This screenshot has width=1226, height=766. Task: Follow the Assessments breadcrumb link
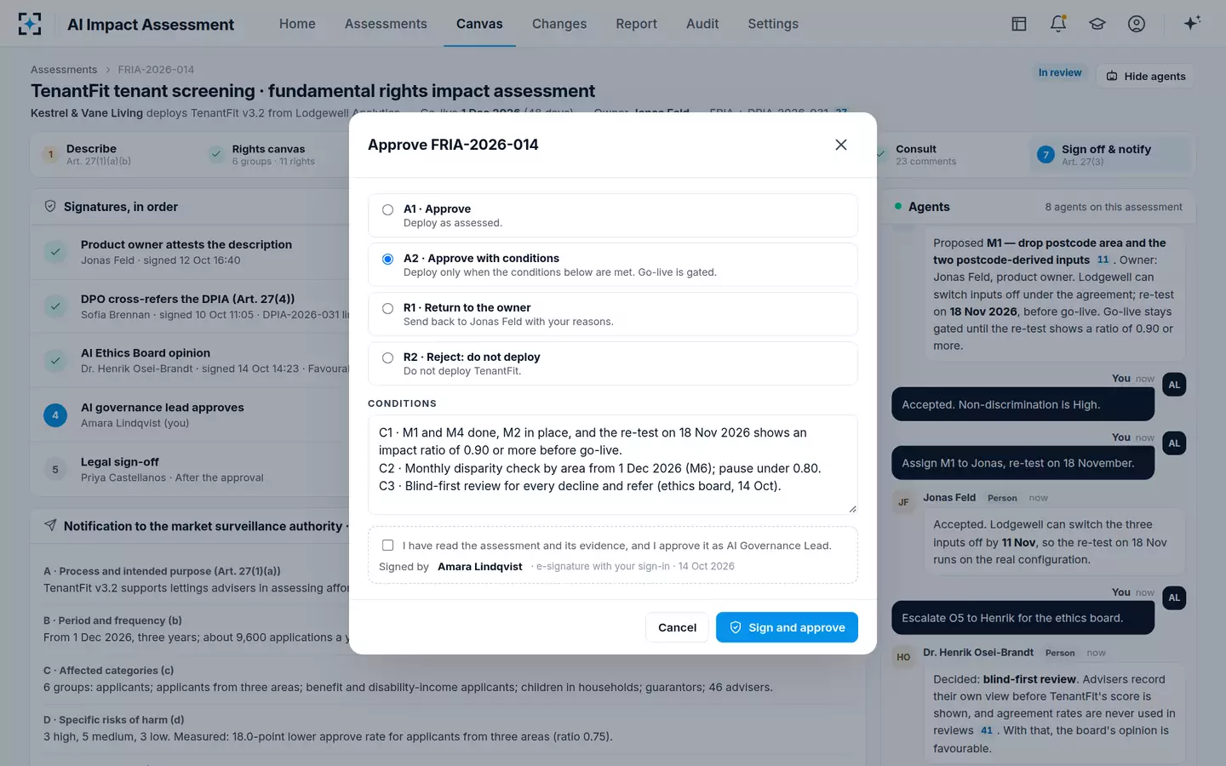coord(64,70)
